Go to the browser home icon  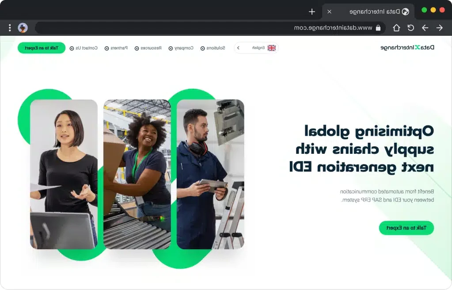pos(396,28)
